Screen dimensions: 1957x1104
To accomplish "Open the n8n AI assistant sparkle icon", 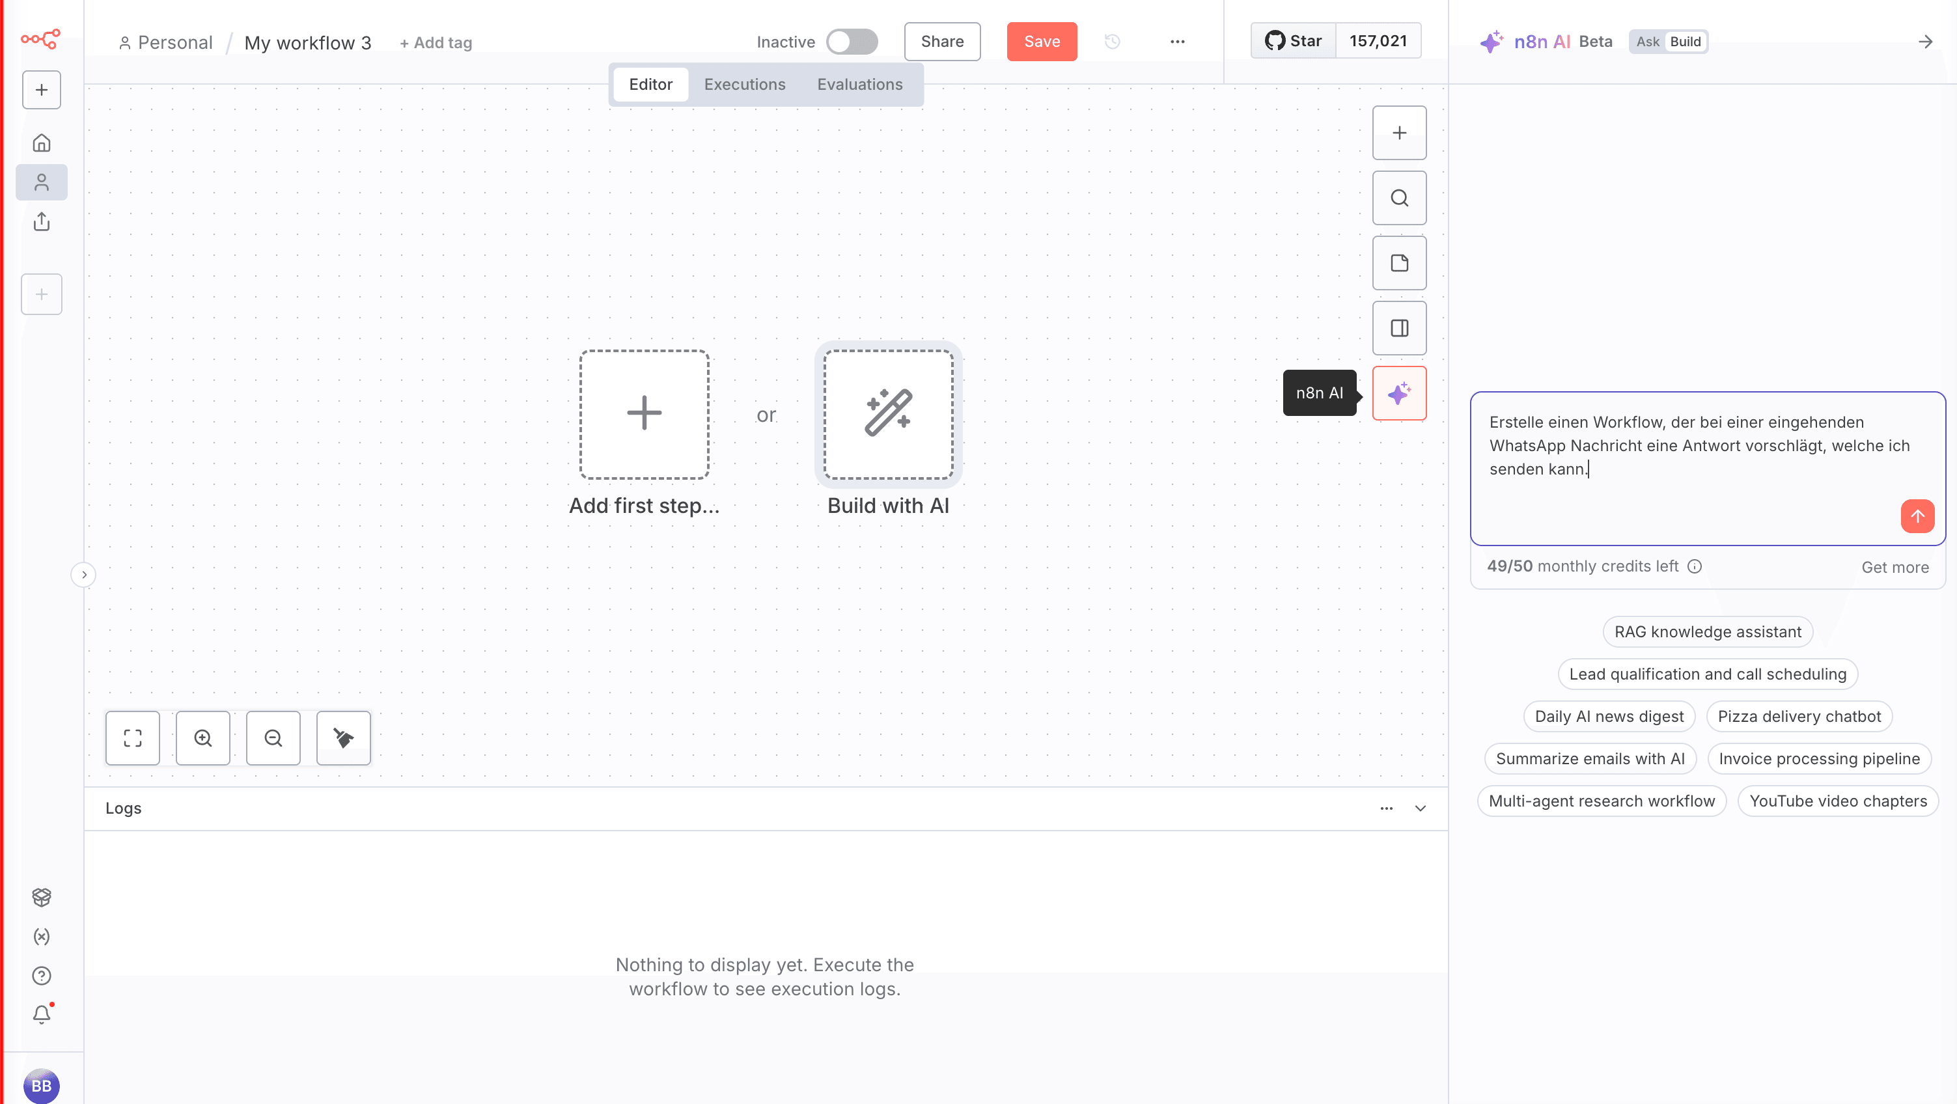I will pyautogui.click(x=1398, y=393).
